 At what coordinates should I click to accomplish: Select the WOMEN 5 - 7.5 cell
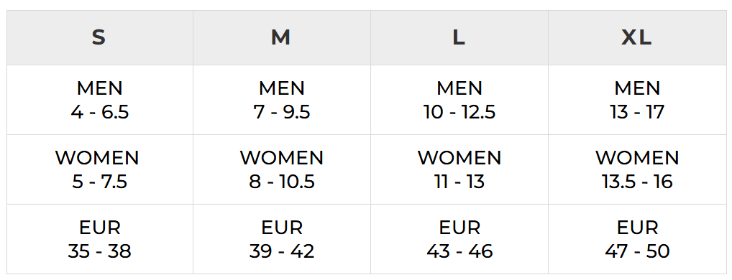click(99, 169)
